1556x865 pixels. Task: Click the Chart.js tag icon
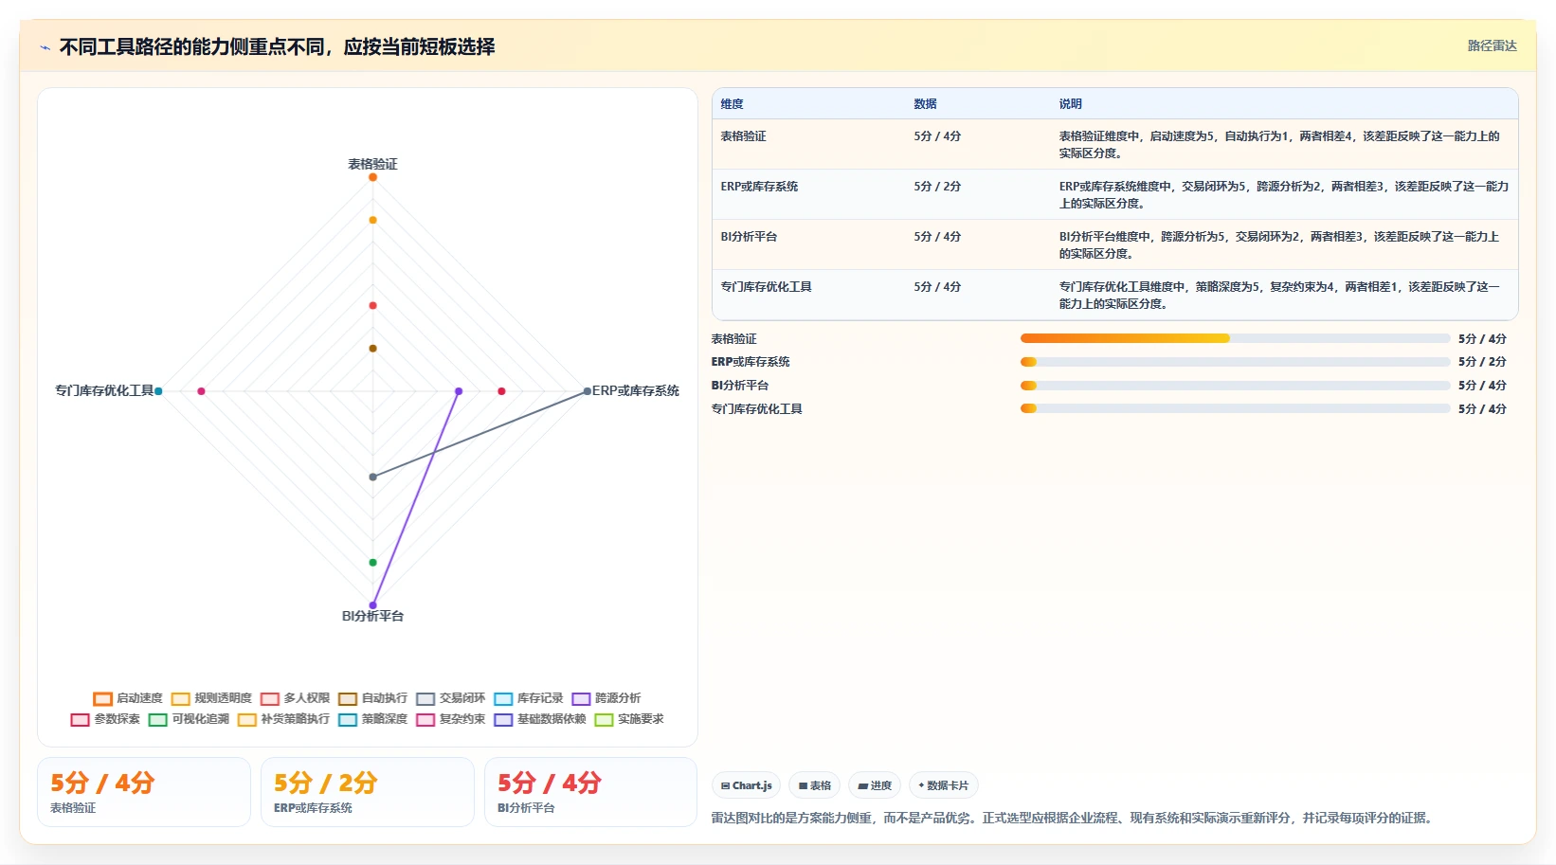(x=725, y=785)
